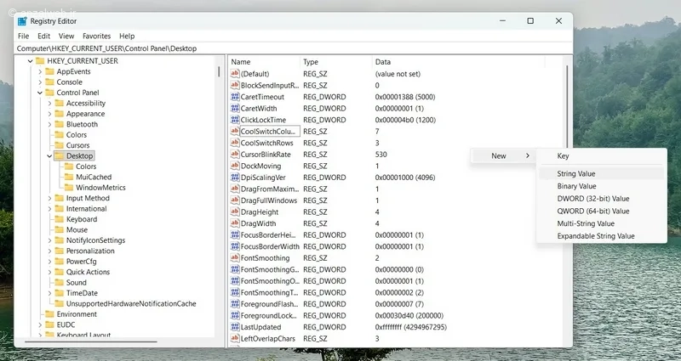Collapse the Desktop key
The width and height of the screenshot is (681, 361).
click(49, 156)
